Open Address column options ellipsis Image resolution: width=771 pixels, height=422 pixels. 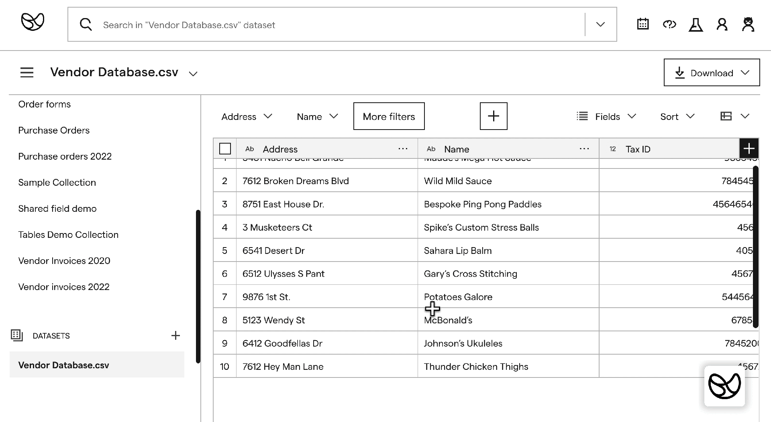click(x=403, y=149)
